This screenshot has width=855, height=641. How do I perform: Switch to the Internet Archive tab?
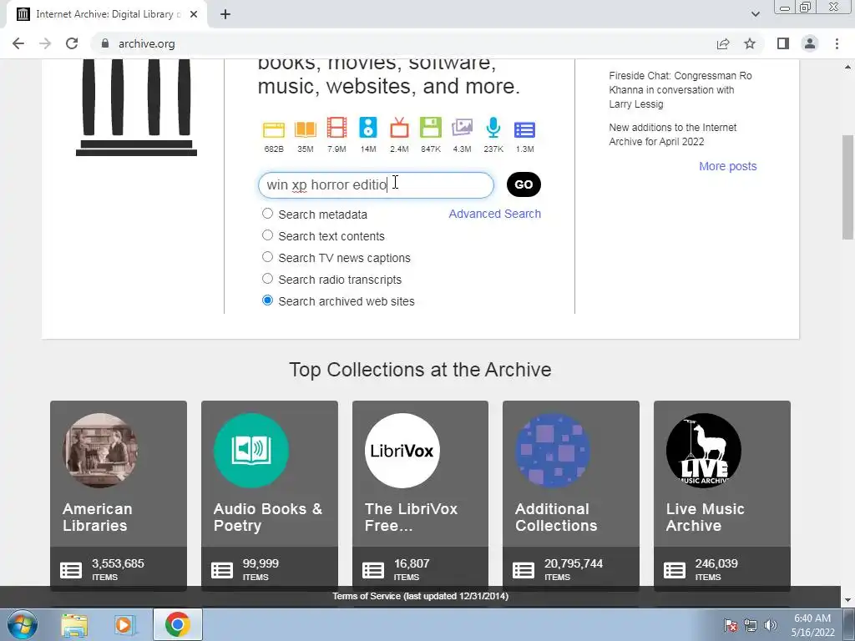point(107,14)
